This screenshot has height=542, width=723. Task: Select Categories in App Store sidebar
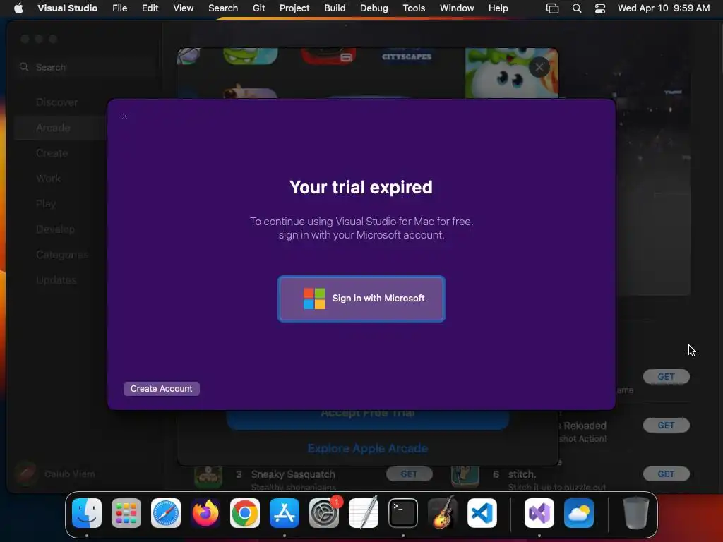pyautogui.click(x=62, y=254)
